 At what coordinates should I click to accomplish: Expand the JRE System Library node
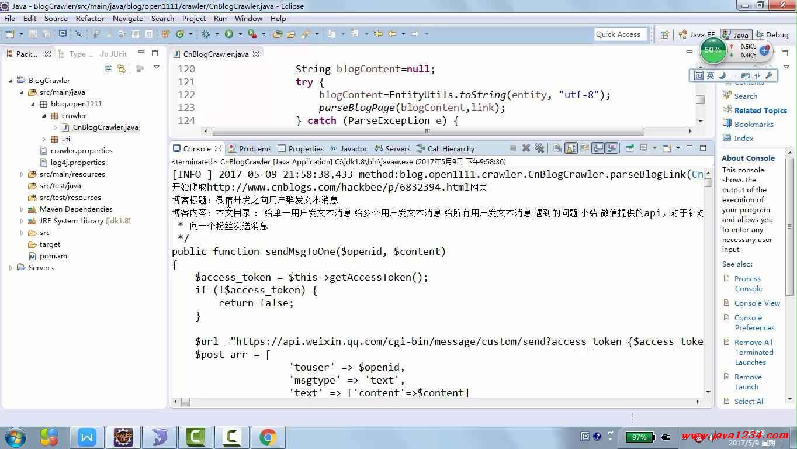click(x=22, y=221)
